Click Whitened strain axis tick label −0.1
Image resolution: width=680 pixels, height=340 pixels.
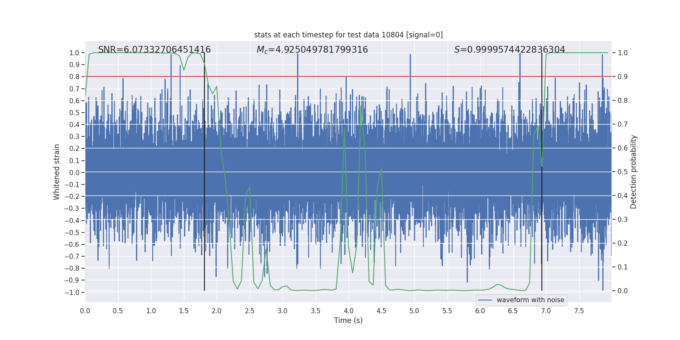pos(72,184)
